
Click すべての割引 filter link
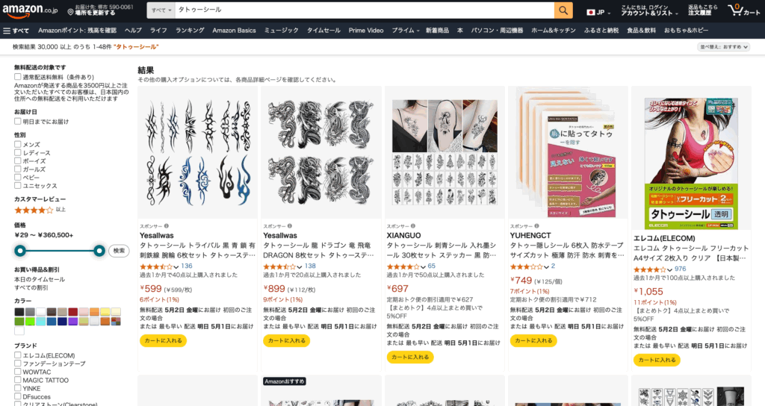pos(31,287)
